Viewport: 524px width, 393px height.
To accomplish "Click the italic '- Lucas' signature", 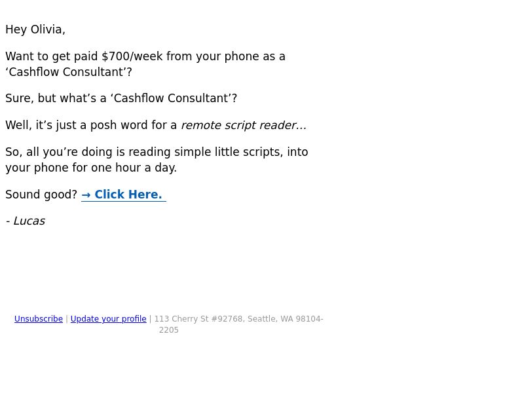I will [26, 221].
